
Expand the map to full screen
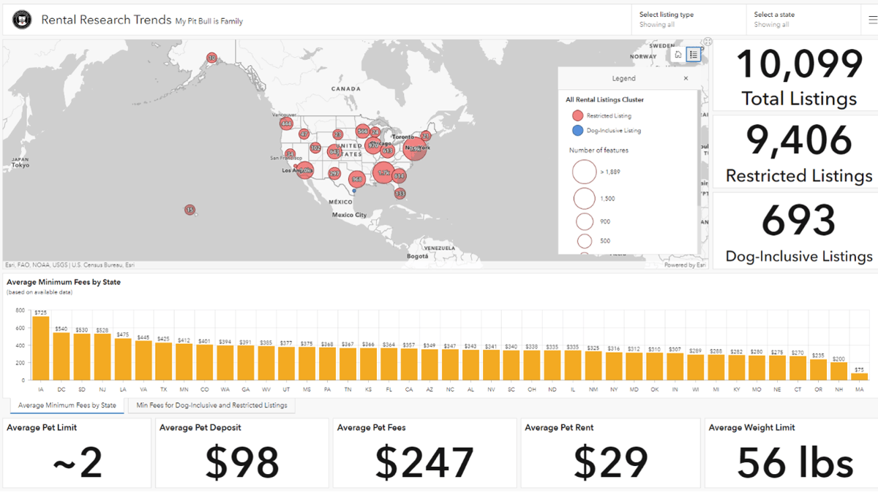[x=708, y=42]
